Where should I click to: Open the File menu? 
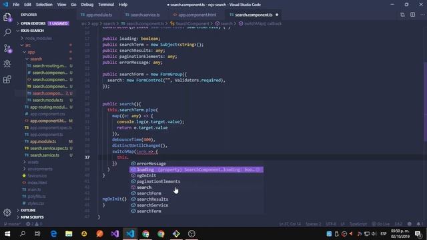(16, 5)
